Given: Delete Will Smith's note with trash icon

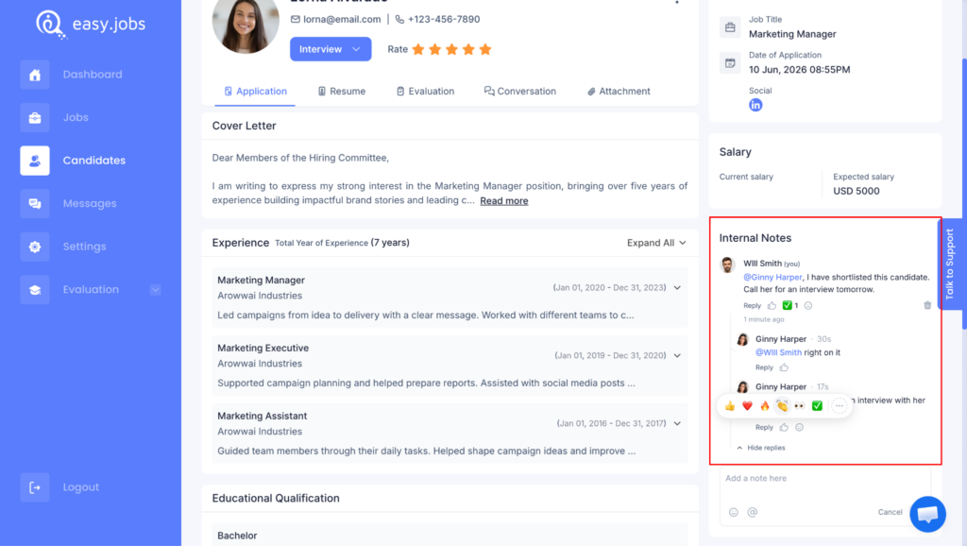Looking at the screenshot, I should [927, 305].
